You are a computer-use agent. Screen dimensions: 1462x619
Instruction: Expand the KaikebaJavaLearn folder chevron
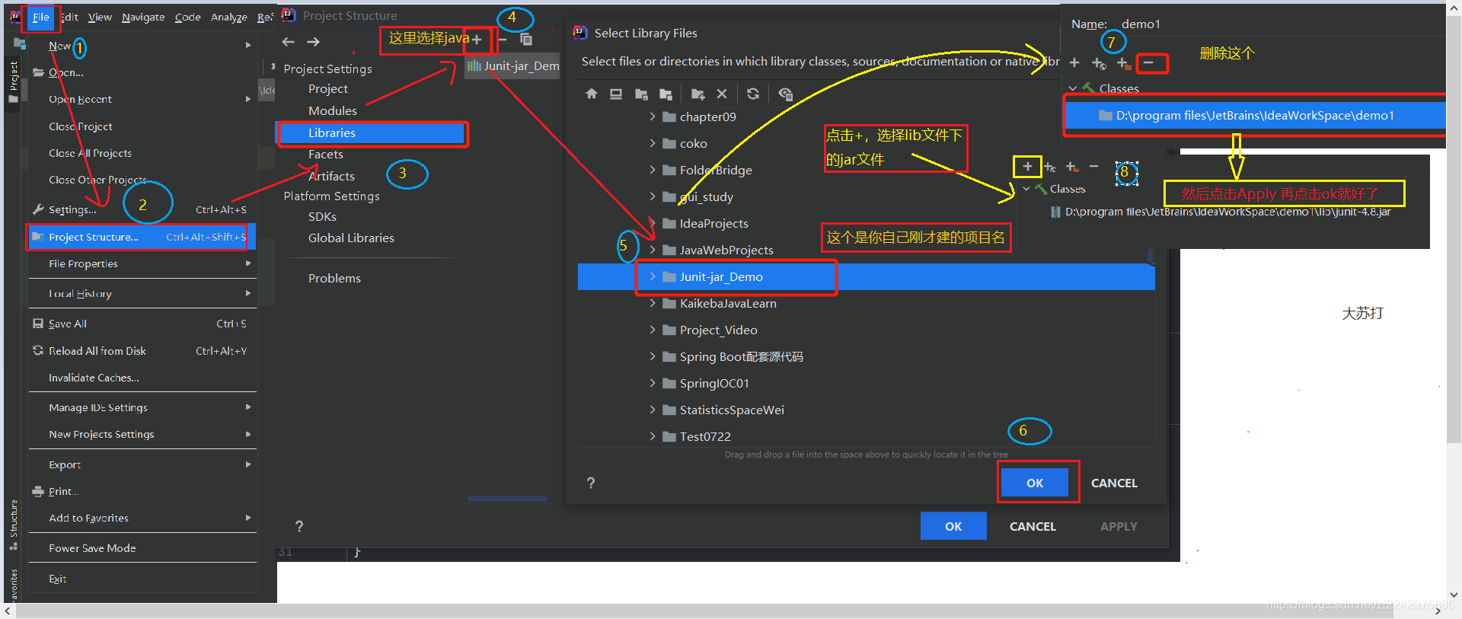coord(653,303)
